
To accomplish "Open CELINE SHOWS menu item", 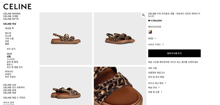I will pos(12,14).
